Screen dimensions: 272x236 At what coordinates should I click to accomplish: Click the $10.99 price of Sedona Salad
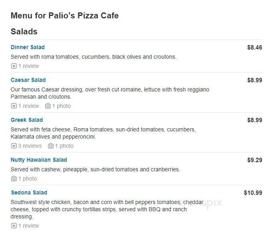tap(253, 193)
